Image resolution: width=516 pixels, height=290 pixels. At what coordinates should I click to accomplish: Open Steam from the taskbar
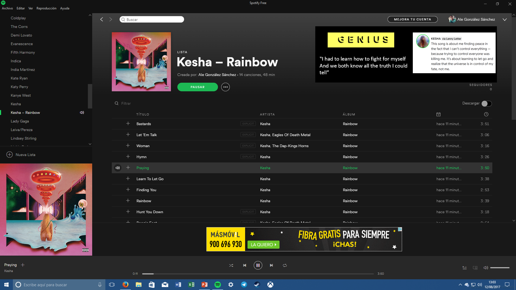257,285
